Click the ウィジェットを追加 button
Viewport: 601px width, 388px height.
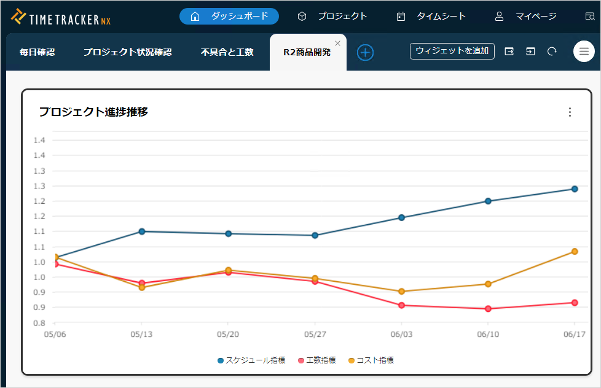[x=452, y=52]
